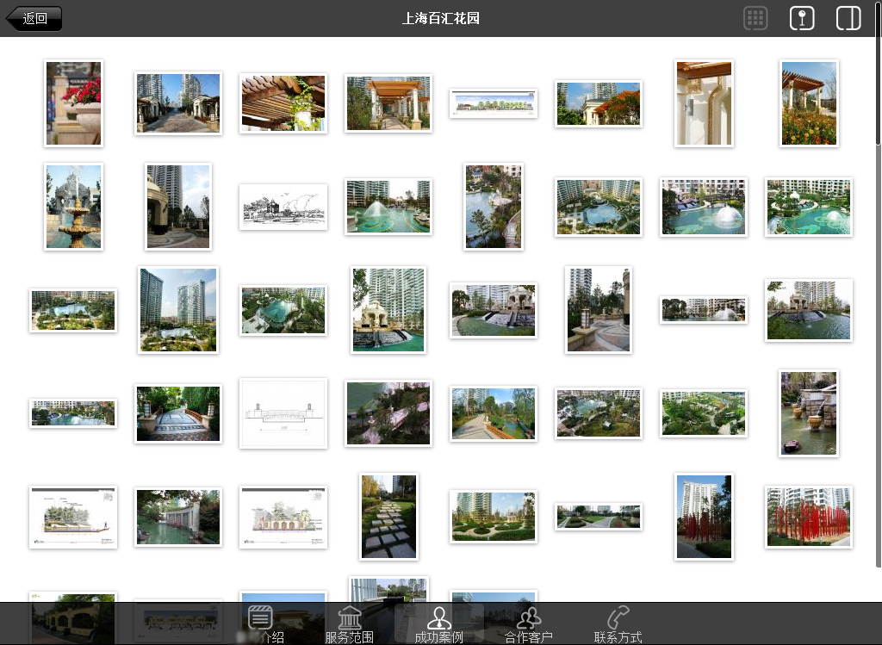Viewport: 882px width, 645px height.
Task: Open the pergola walkway with white columns photo
Action: (388, 103)
